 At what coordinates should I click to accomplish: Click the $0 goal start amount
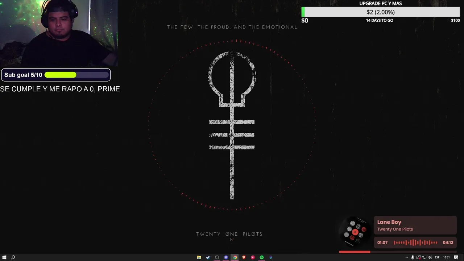point(304,21)
